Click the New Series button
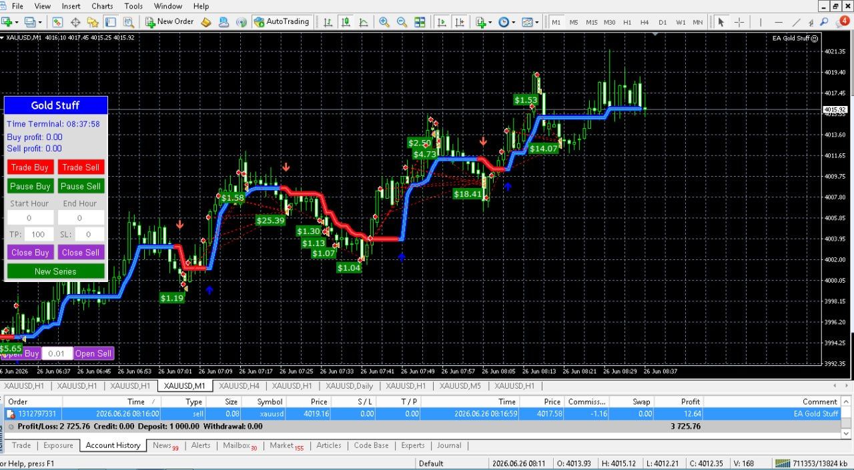Image resolution: width=854 pixels, height=470 pixels. coord(56,271)
